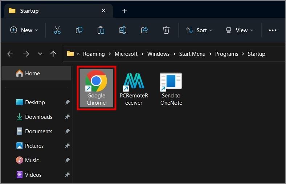The height and width of the screenshot is (184, 286).
Task: Click the pin icon next to Pictures
Action: click(67, 146)
